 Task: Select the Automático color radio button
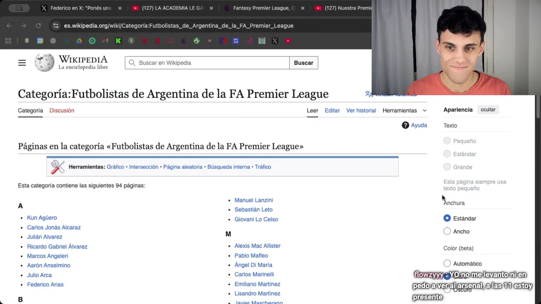[x=447, y=263]
